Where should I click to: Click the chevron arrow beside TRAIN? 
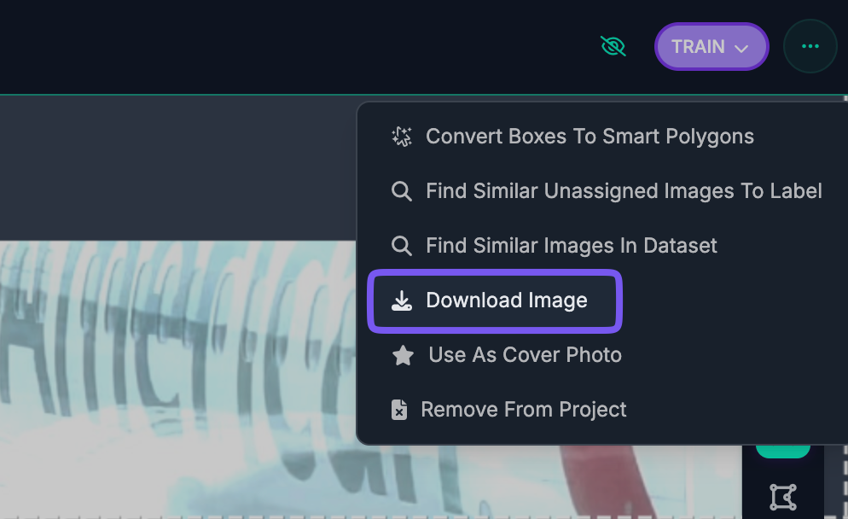coord(741,48)
